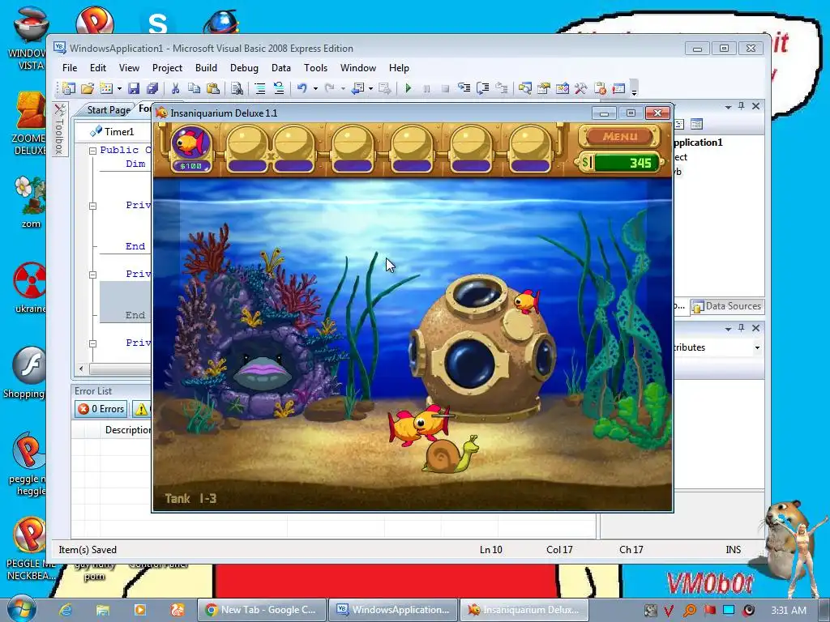Click the Open File folder icon
Viewport: 830px width, 622px height.
click(88, 88)
